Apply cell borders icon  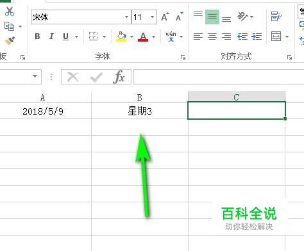[x=94, y=36]
